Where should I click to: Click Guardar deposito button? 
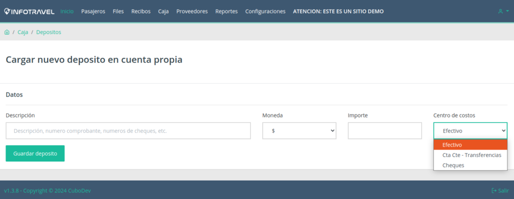(x=35, y=153)
